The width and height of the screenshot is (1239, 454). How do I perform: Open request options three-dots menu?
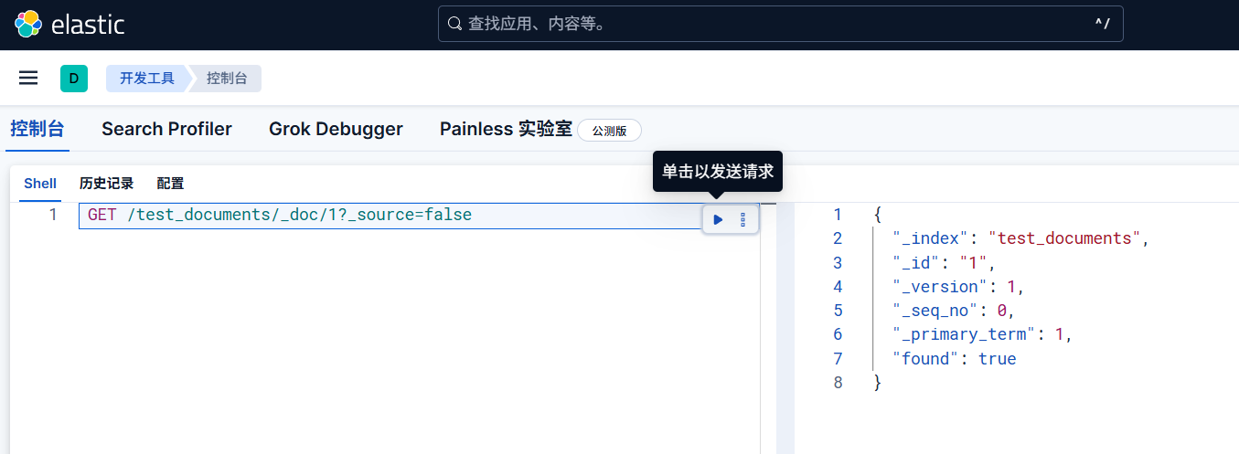pos(742,219)
